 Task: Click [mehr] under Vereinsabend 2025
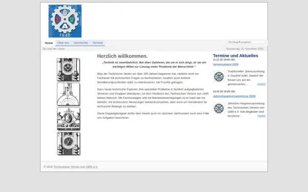[261, 84]
